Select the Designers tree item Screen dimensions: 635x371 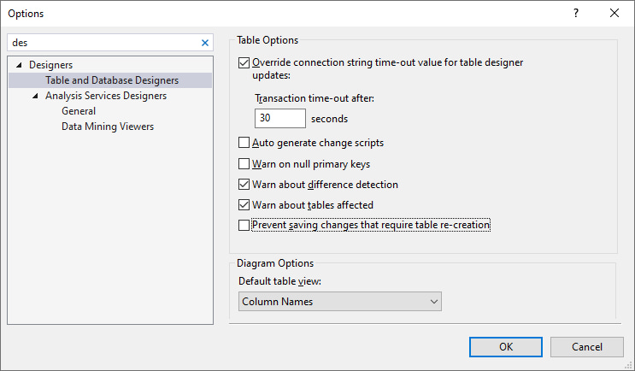point(50,65)
